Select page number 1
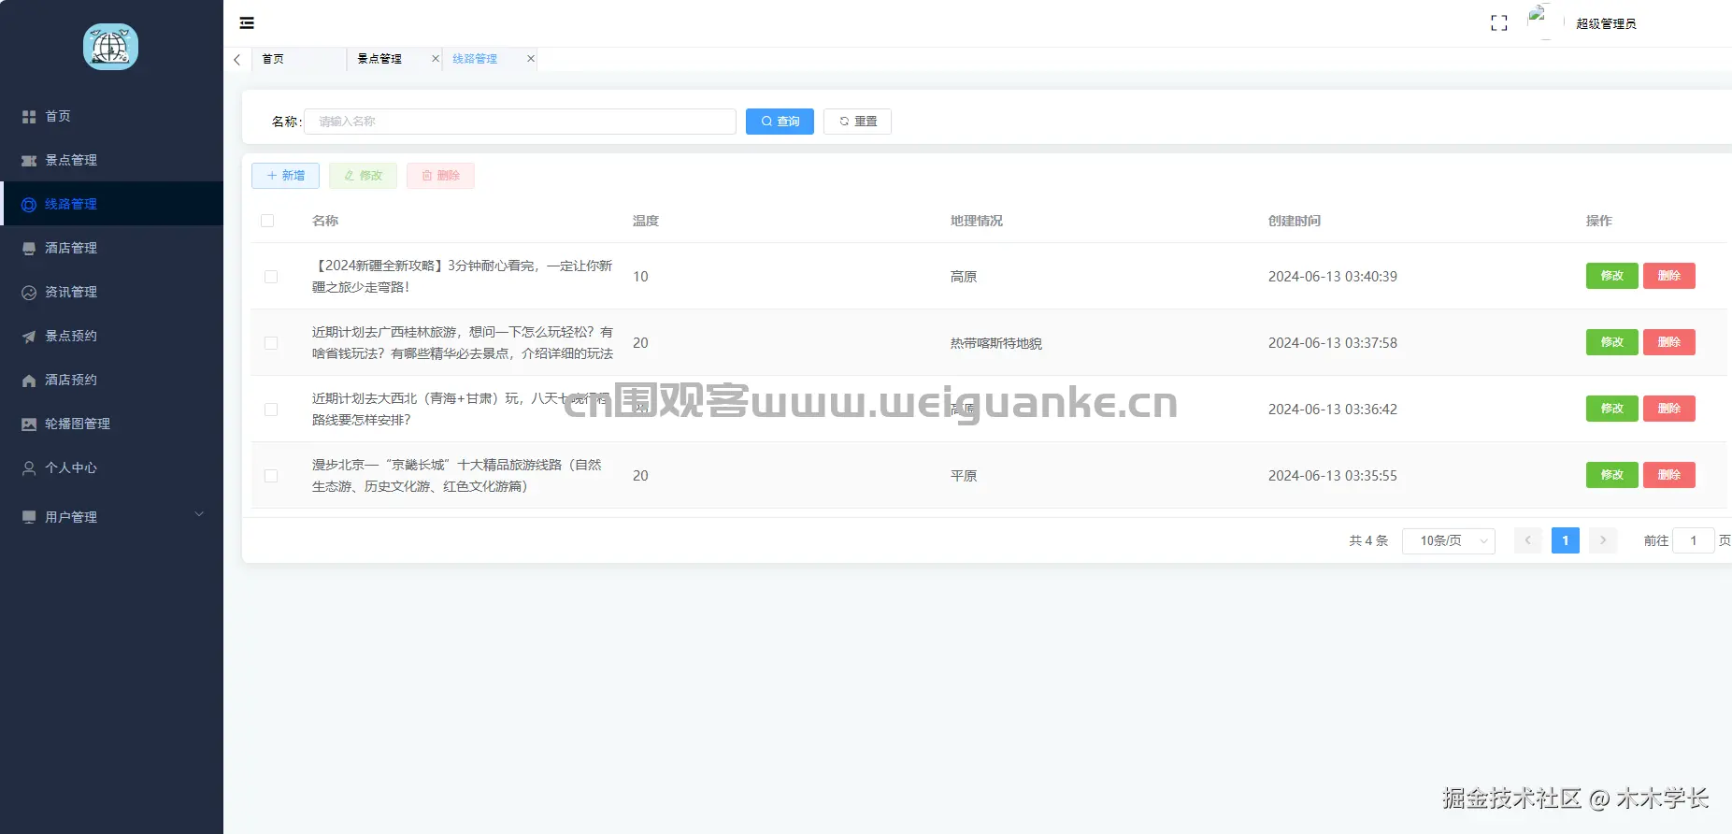Image resolution: width=1732 pixels, height=834 pixels. tap(1566, 540)
